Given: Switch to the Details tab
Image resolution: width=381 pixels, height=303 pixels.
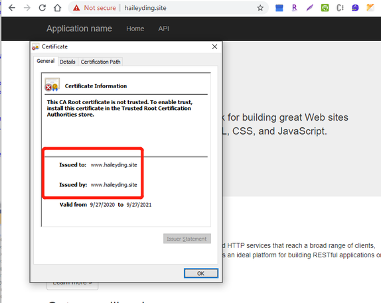Looking at the screenshot, I should tap(68, 62).
